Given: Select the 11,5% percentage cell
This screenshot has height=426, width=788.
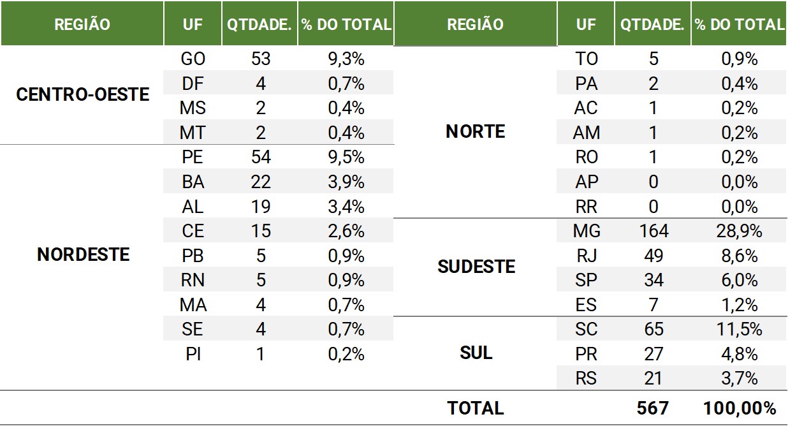Looking at the screenshot, I should [x=740, y=329].
